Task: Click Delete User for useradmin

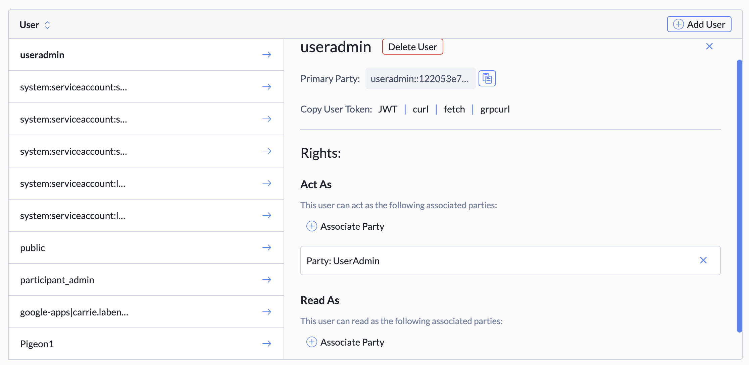Action: coord(412,47)
